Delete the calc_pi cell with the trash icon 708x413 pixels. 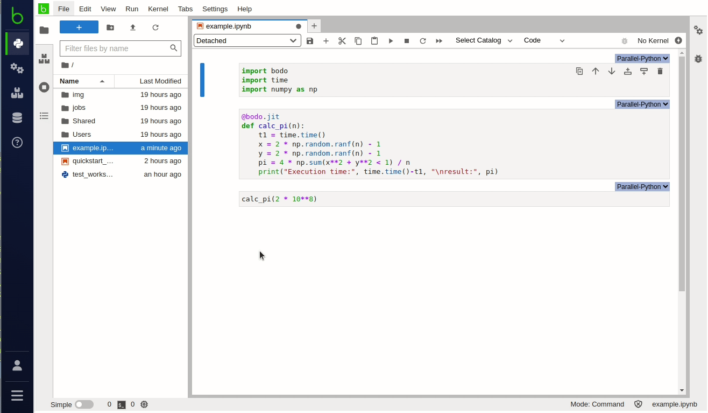click(x=660, y=71)
